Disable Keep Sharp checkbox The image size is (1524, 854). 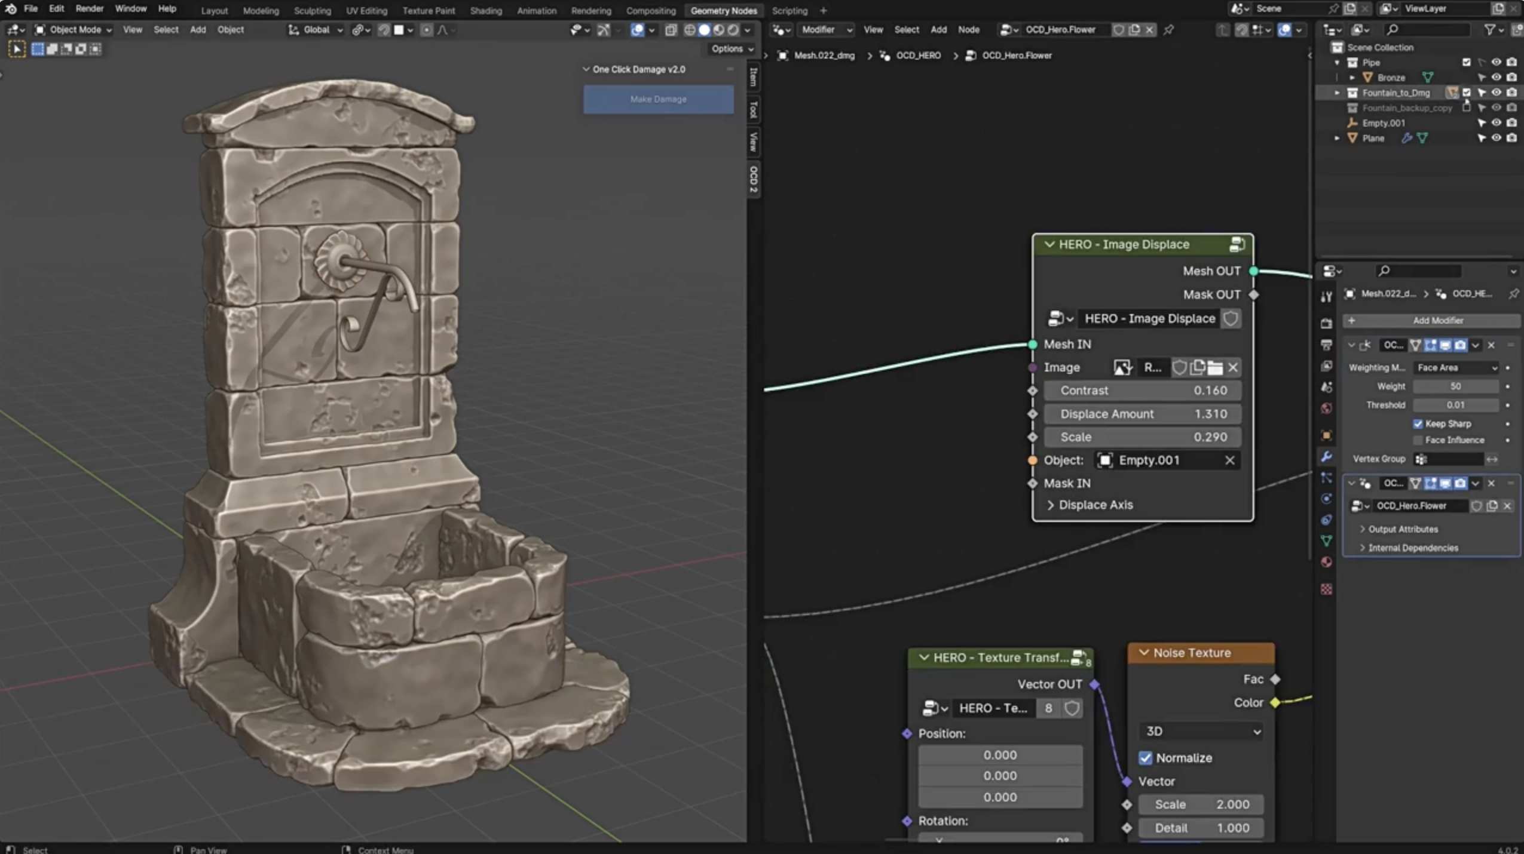pyautogui.click(x=1418, y=424)
